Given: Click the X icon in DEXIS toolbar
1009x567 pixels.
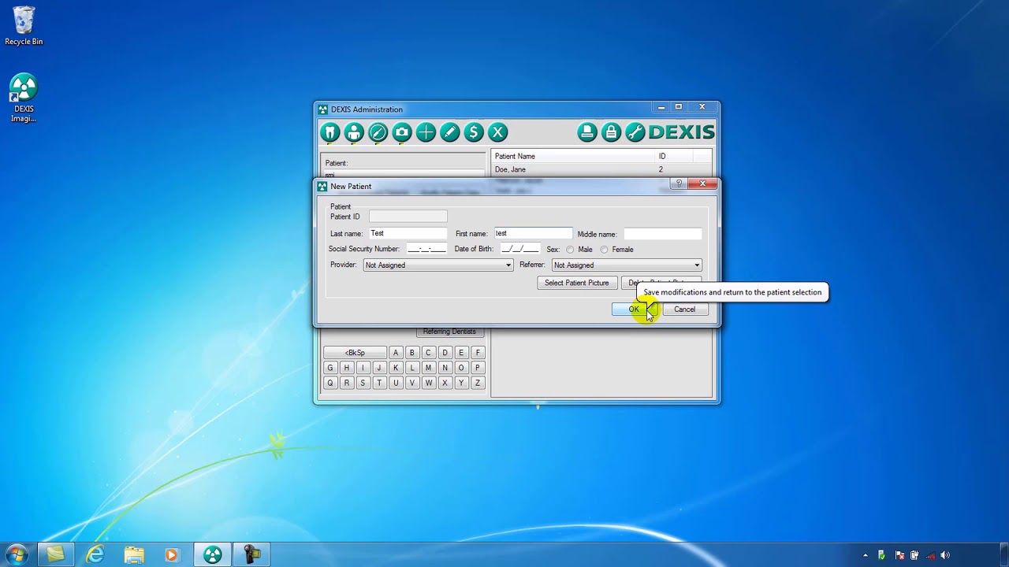Looking at the screenshot, I should pyautogui.click(x=497, y=132).
